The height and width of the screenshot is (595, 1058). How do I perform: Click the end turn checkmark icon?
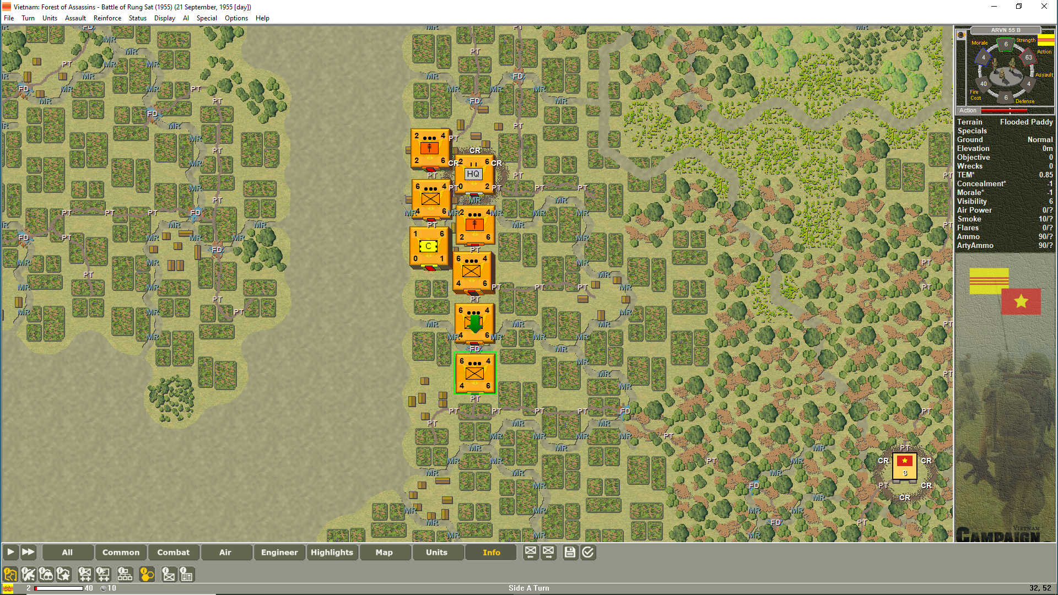[x=588, y=552]
